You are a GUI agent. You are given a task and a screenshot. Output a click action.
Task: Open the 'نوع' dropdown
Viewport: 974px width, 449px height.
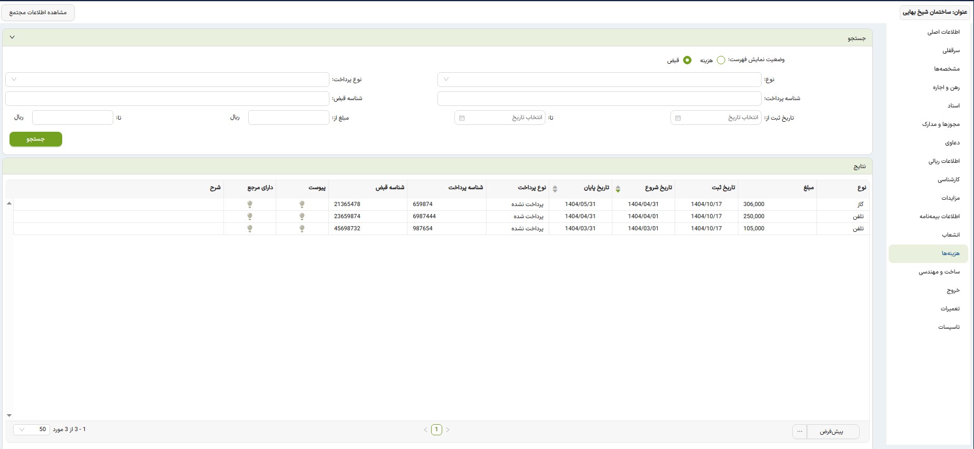[x=599, y=80]
